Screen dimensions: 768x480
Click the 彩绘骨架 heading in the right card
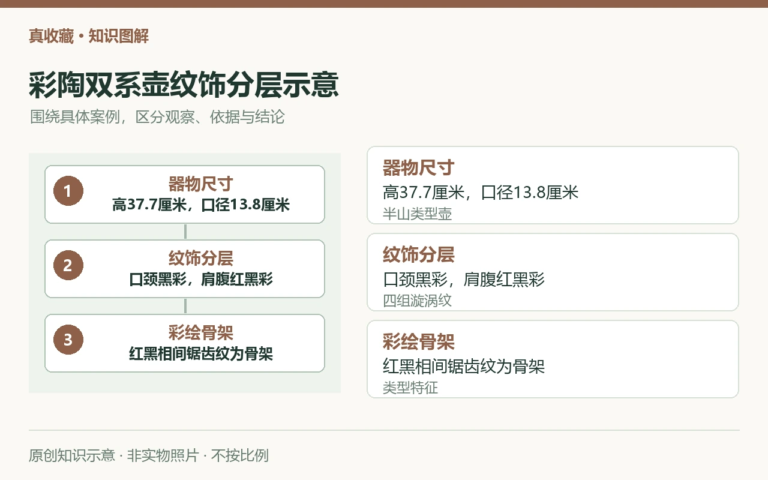click(419, 341)
